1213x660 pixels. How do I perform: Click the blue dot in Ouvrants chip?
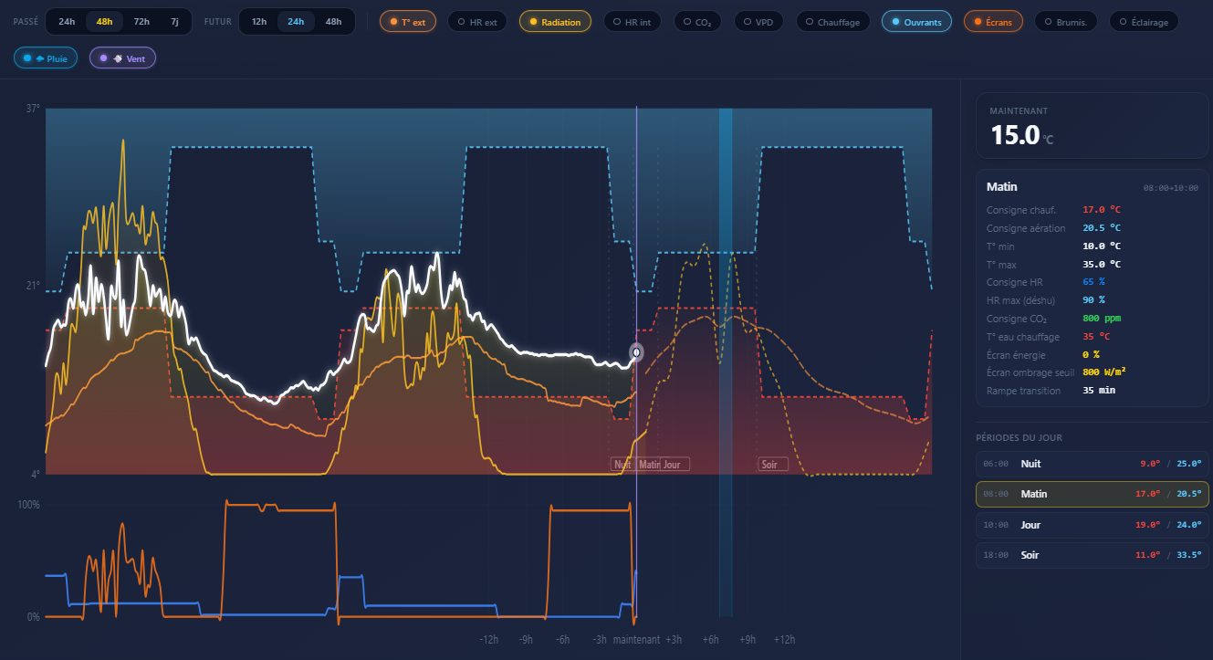[895, 22]
